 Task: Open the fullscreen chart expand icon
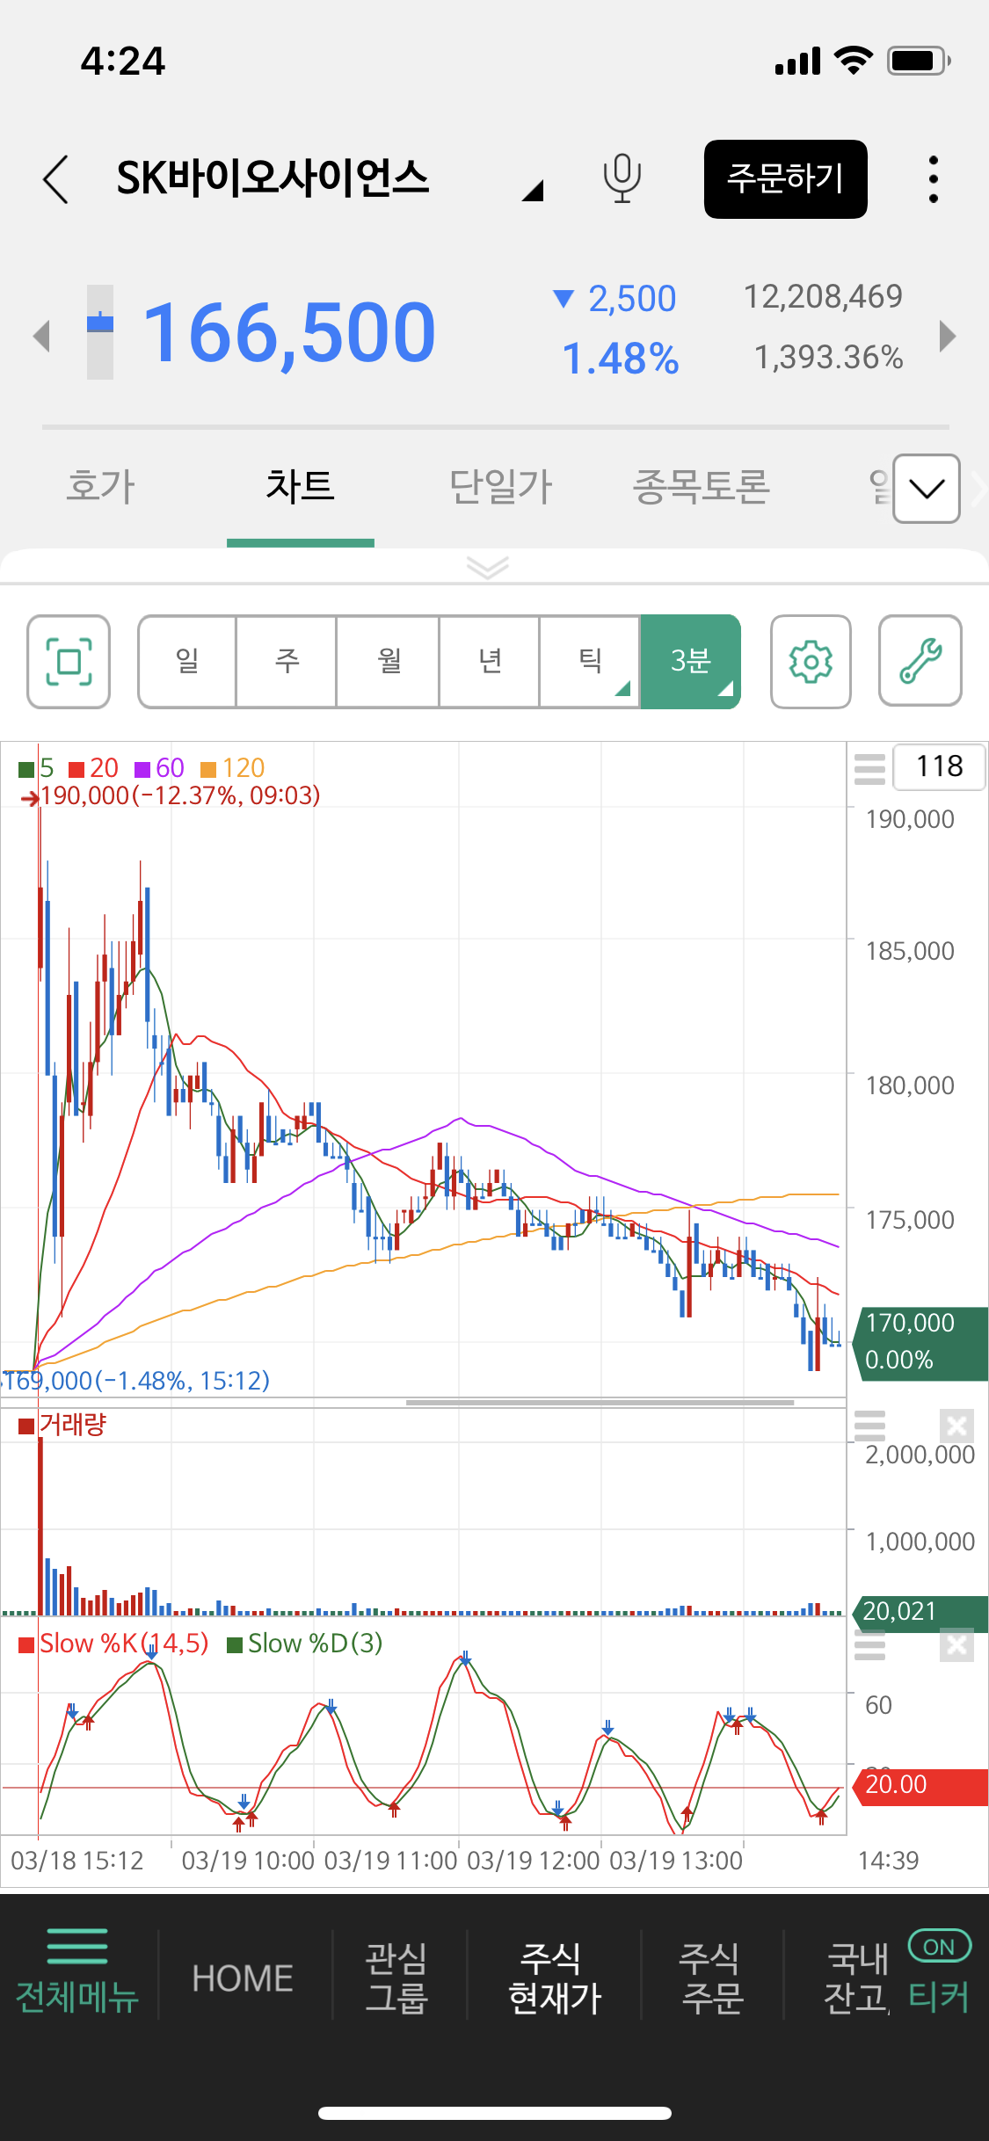pos(69,662)
